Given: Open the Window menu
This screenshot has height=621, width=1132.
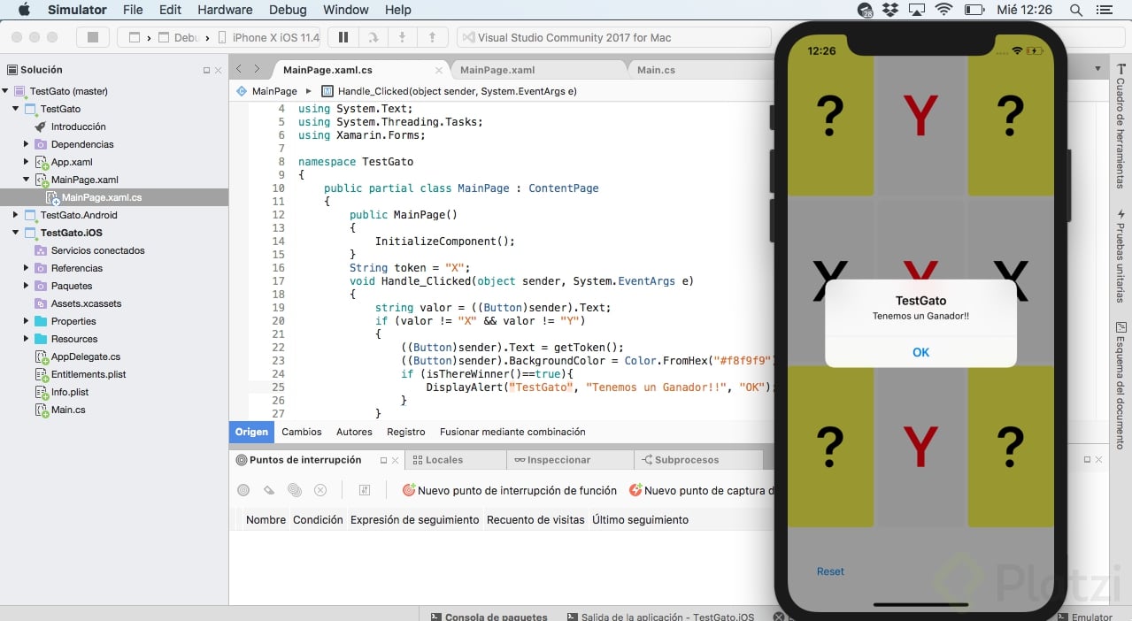Looking at the screenshot, I should pyautogui.click(x=345, y=10).
